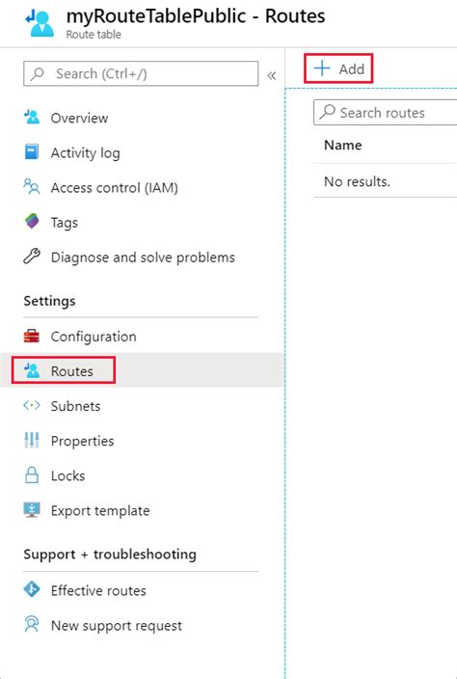The height and width of the screenshot is (679, 457).
Task: Click the Configuration toolbox icon
Action: 32,336
